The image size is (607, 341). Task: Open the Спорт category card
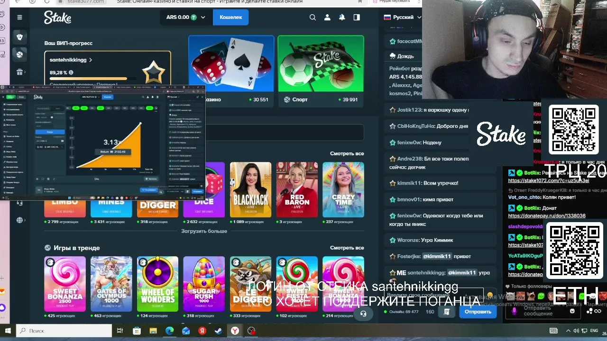321,70
